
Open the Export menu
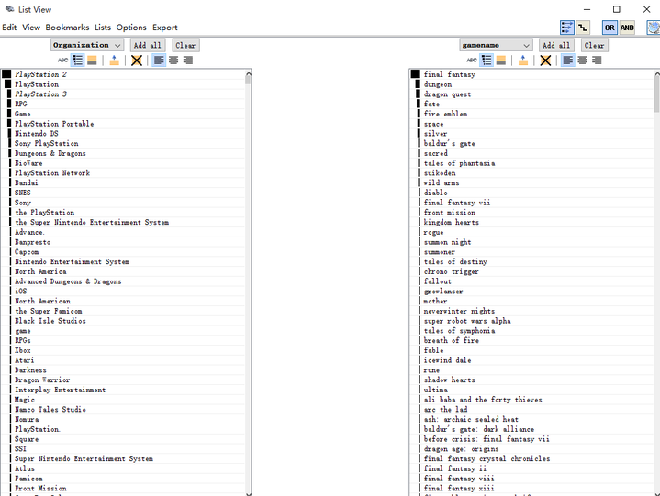tap(165, 28)
